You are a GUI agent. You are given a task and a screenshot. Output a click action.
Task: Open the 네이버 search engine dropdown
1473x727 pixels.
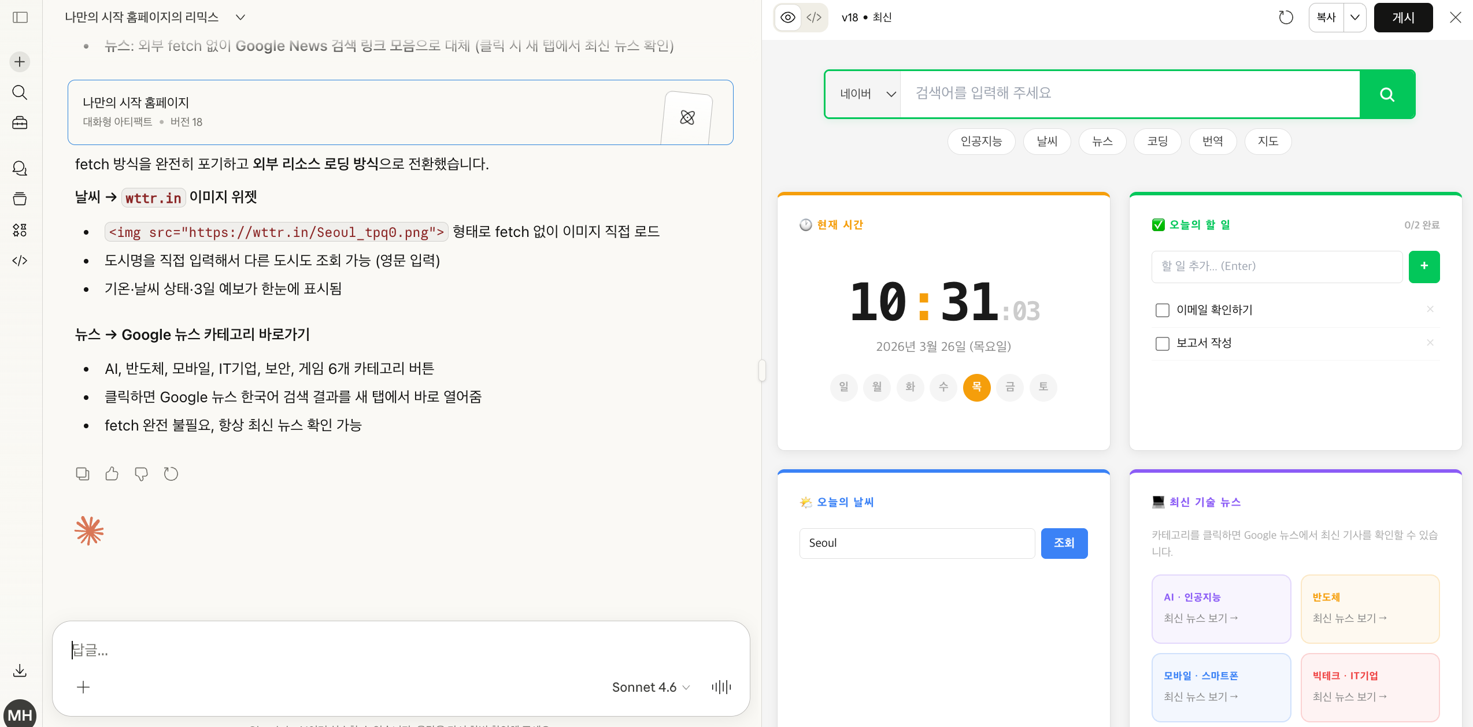pyautogui.click(x=867, y=94)
